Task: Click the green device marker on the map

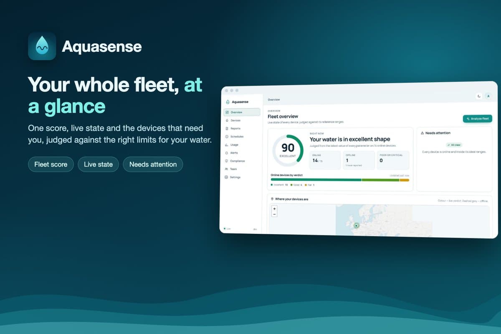Action: (x=356, y=225)
